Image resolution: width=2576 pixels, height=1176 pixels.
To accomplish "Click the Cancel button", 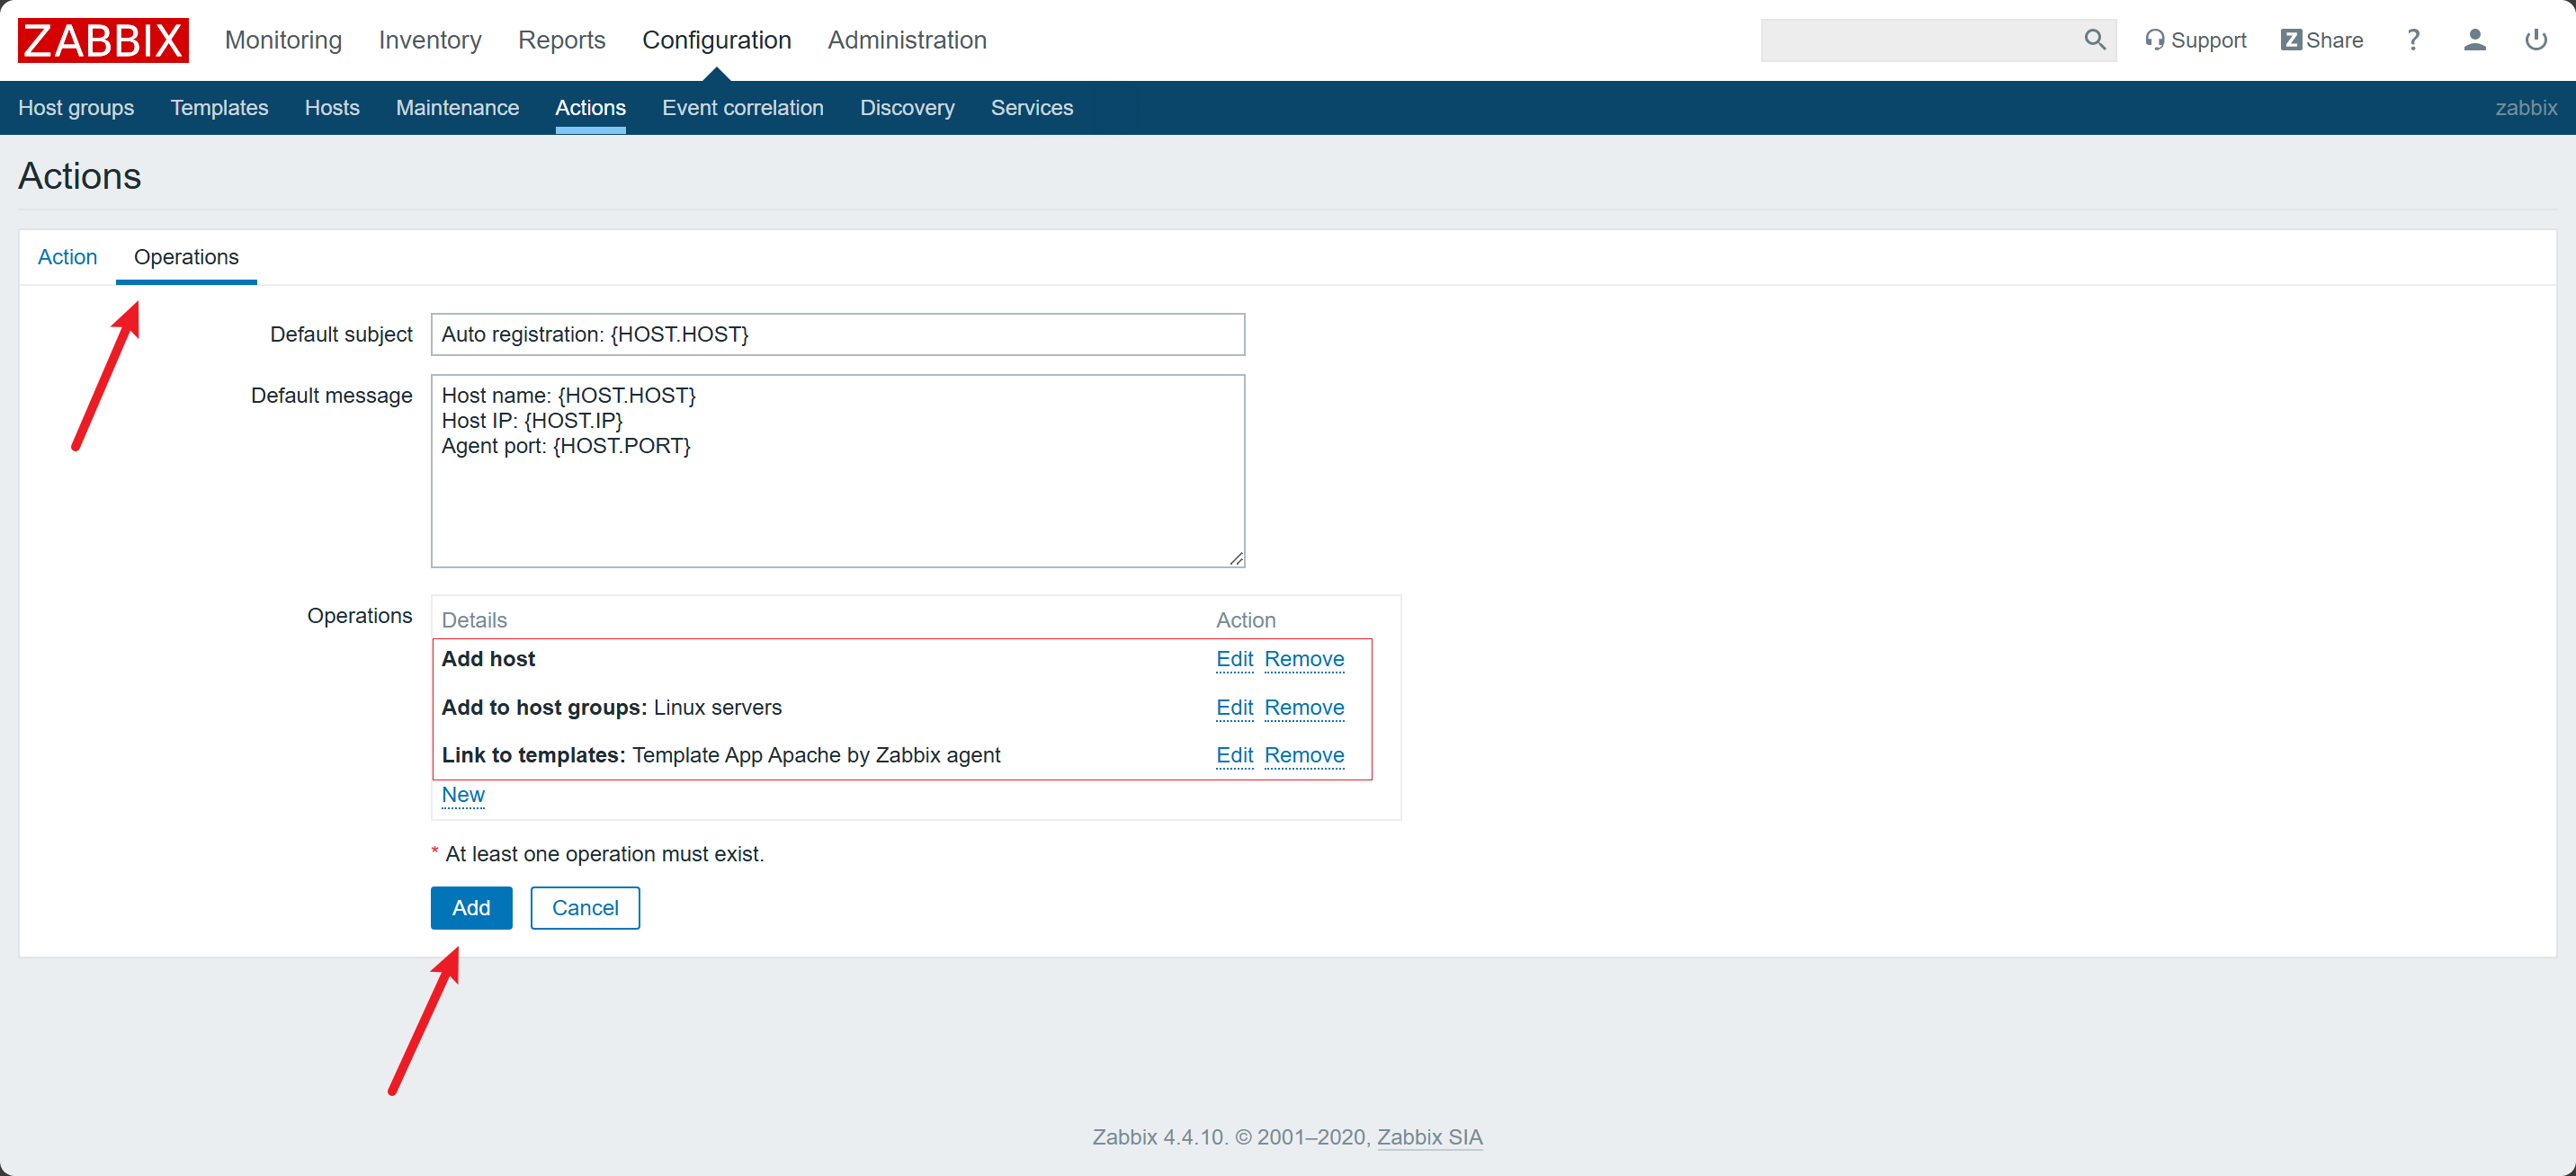I will tap(584, 907).
